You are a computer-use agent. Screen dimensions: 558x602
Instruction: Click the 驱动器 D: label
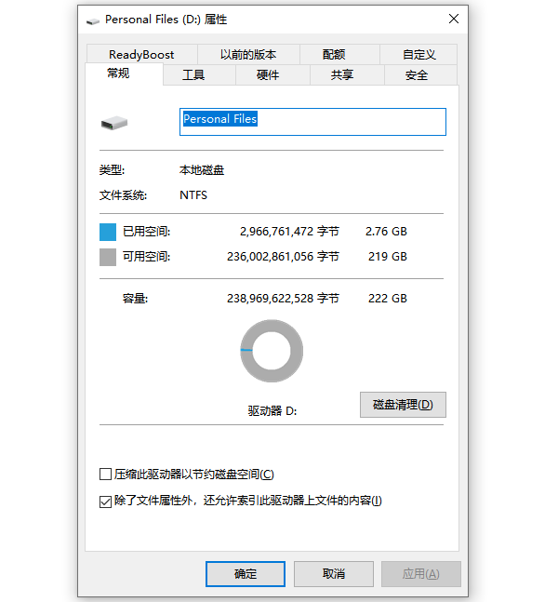point(272,411)
